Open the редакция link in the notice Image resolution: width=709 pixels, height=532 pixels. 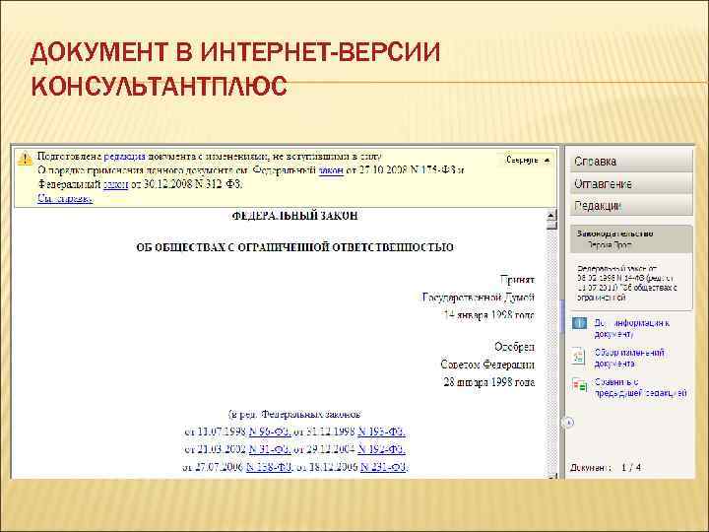click(124, 157)
